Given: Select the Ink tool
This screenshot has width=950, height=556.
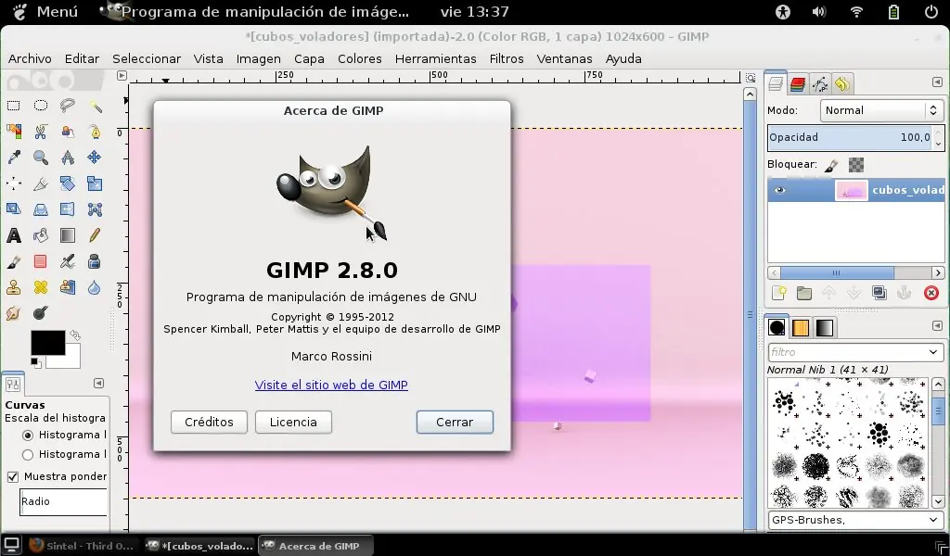Looking at the screenshot, I should click(x=95, y=261).
